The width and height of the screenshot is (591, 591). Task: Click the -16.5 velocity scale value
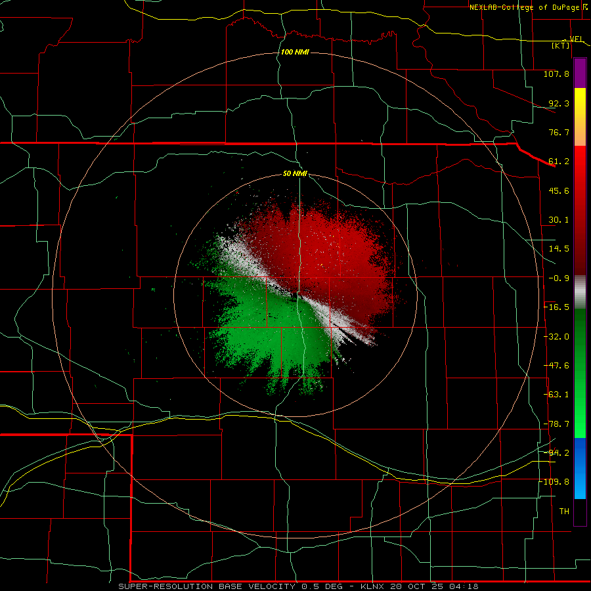[557, 307]
